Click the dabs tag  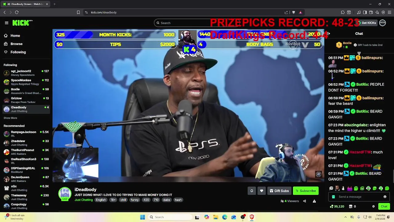tap(167, 200)
